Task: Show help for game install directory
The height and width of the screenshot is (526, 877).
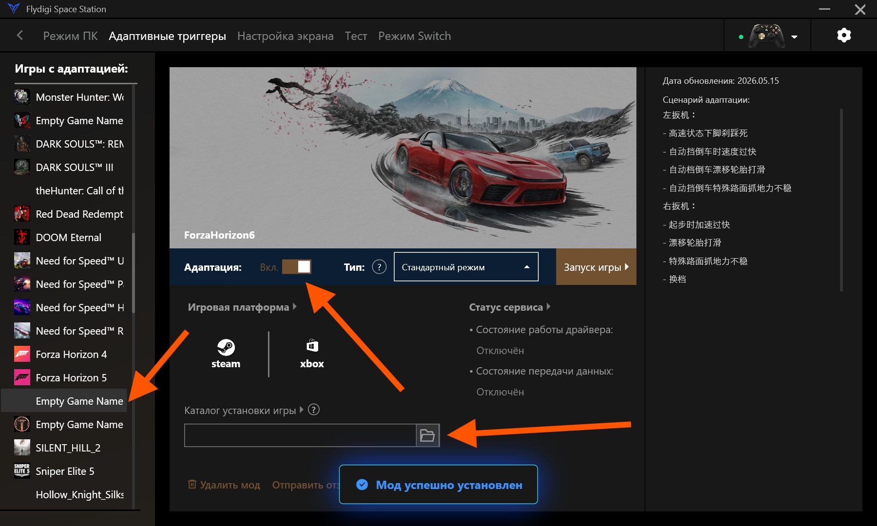Action: [314, 410]
